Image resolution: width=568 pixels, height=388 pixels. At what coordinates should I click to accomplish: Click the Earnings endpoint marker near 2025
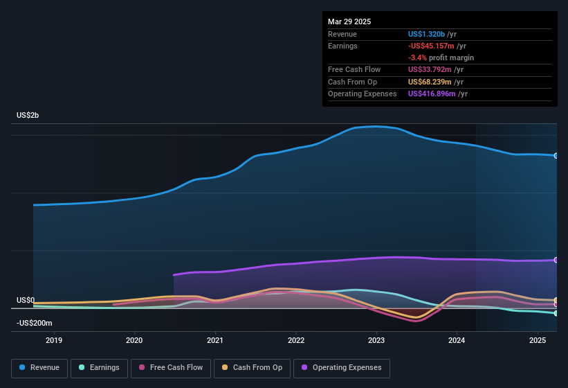556,313
